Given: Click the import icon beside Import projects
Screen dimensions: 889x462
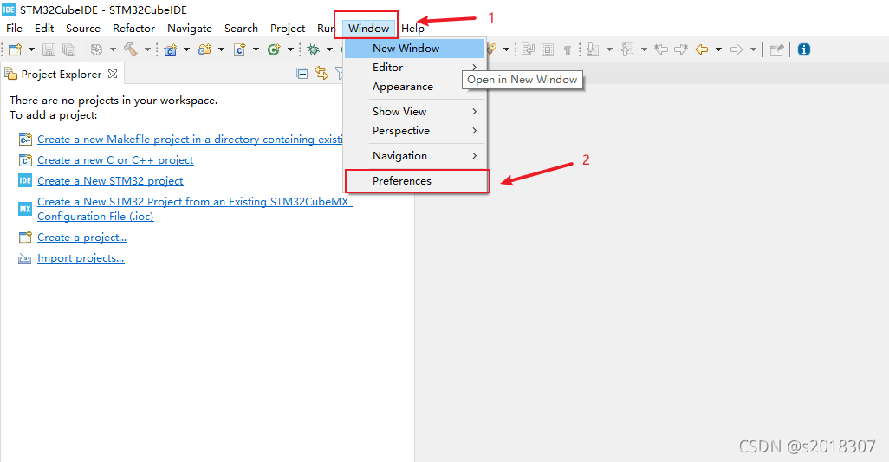Looking at the screenshot, I should 25,258.
